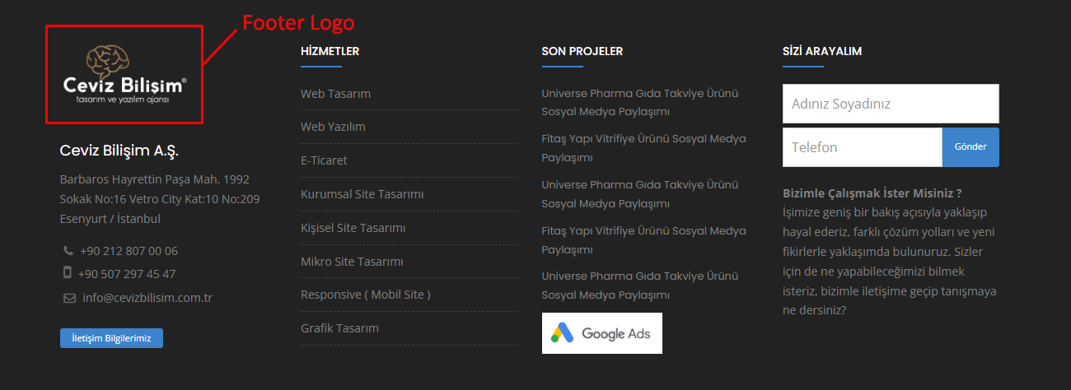The image size is (1071, 390).
Task: Select Kurumsal Site Tasarımı link
Action: click(x=362, y=194)
